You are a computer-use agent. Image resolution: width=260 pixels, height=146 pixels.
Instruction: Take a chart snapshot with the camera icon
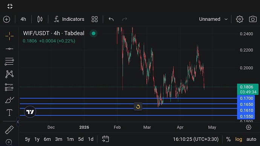tap(253, 19)
